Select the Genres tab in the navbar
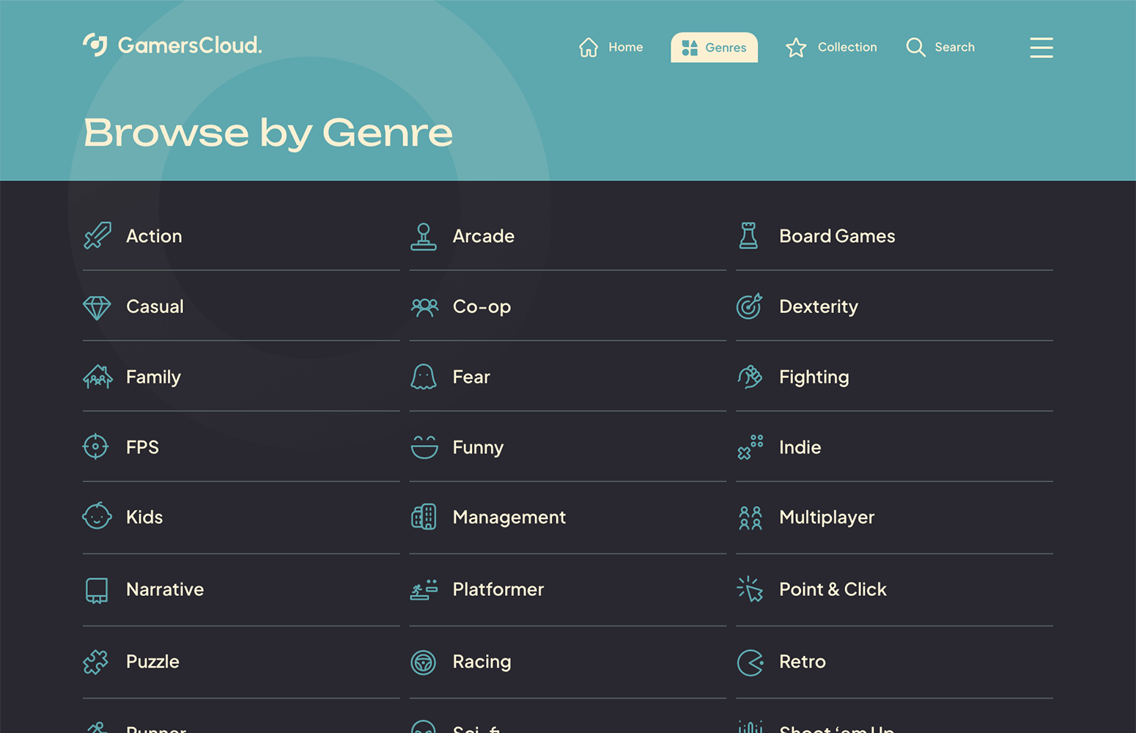Viewport: 1136px width, 733px height. [714, 47]
